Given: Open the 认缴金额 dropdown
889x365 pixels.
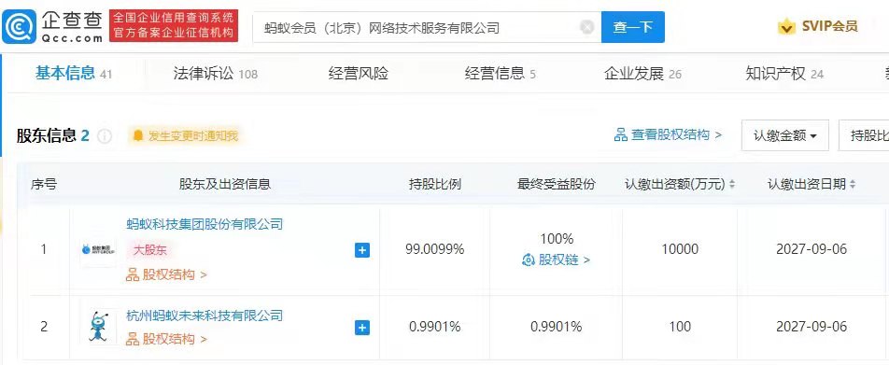Looking at the screenshot, I should pyautogui.click(x=785, y=136).
